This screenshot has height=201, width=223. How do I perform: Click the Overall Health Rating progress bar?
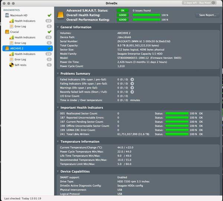click(x=145, y=15)
